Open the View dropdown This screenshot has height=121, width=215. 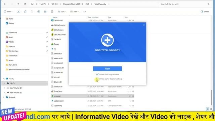pyautogui.click(x=75, y=11)
